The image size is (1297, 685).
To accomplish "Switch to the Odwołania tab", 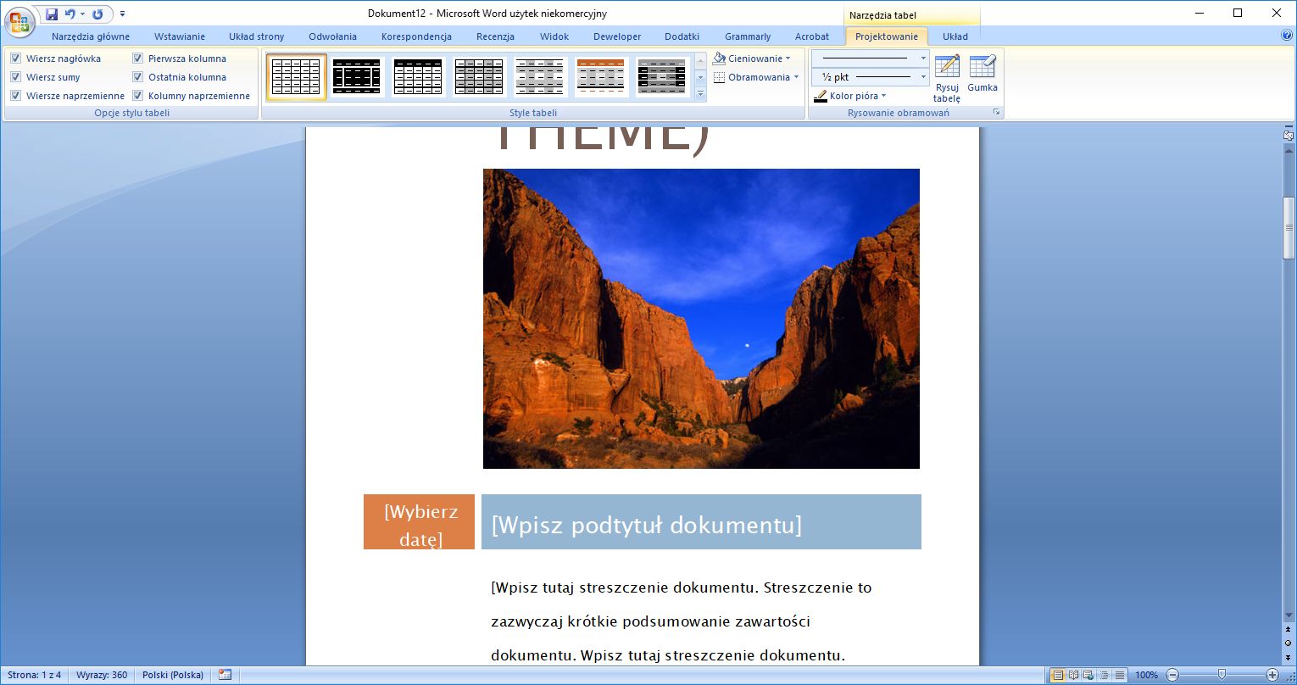I will pos(332,36).
